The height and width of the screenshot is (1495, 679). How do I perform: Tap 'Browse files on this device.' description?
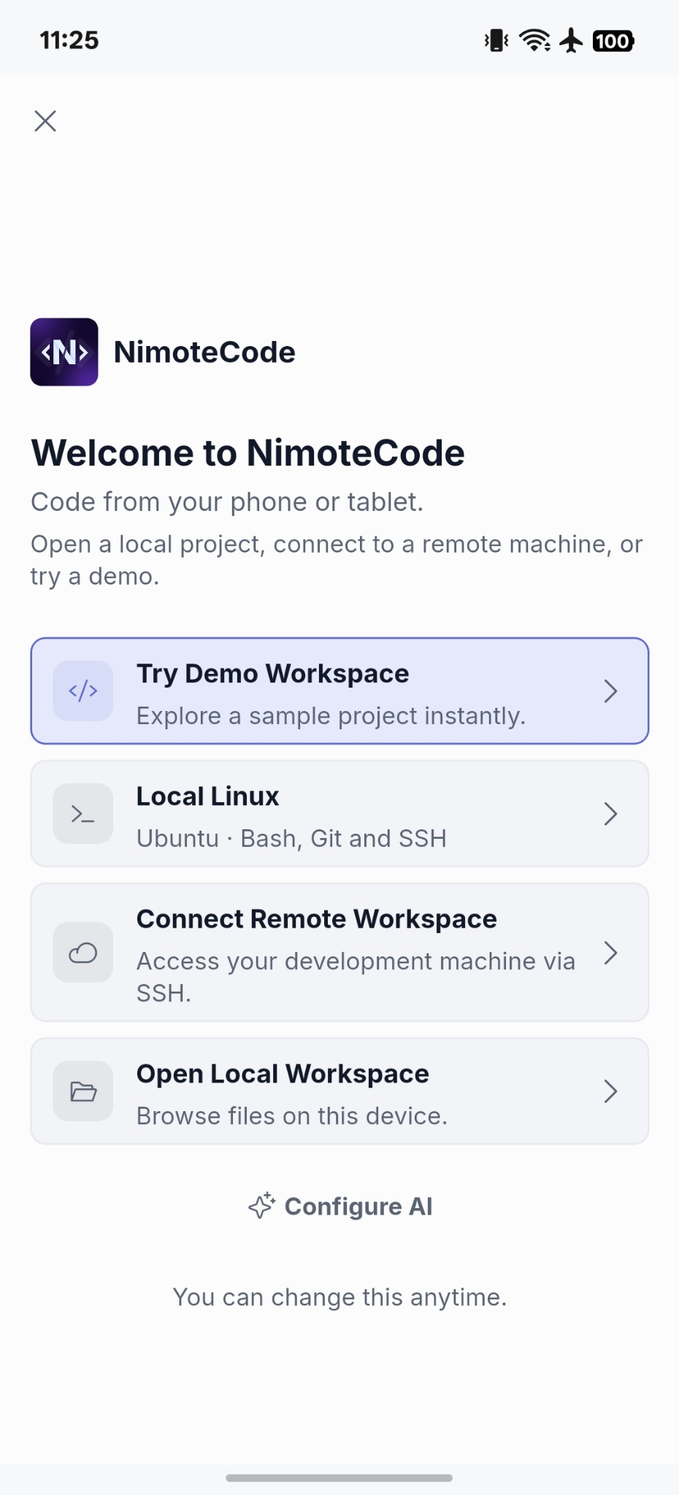(x=292, y=1116)
